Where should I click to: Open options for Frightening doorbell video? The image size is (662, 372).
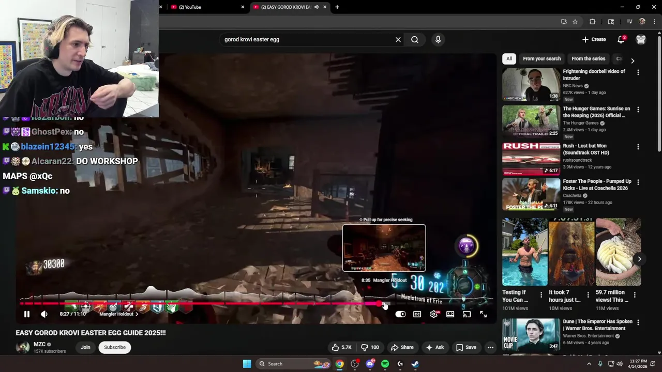(638, 73)
